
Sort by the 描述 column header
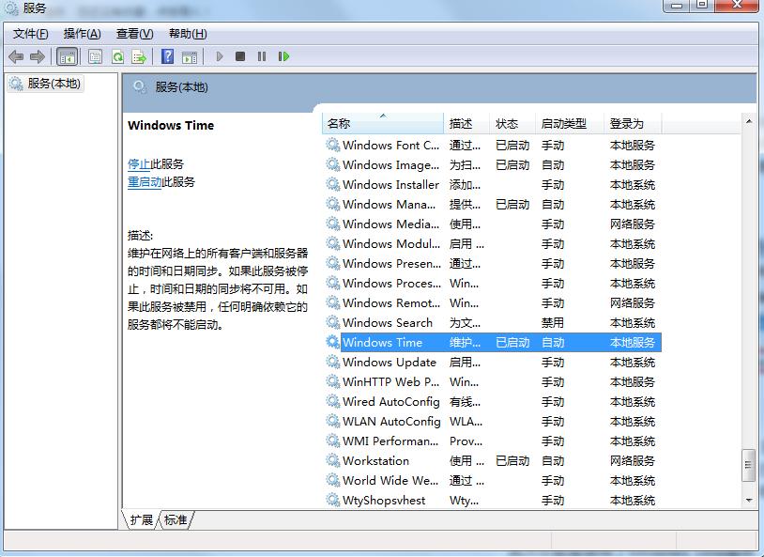coord(466,123)
